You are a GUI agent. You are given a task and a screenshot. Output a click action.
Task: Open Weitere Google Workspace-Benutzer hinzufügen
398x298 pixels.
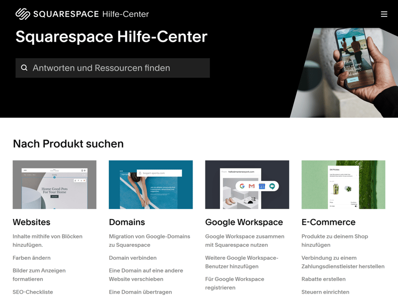tap(242, 262)
